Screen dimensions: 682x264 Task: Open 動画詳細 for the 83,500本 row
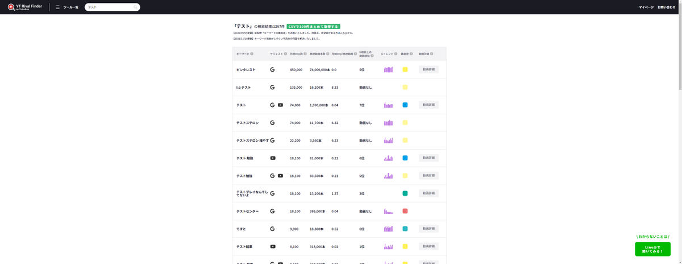tap(429, 175)
